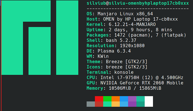The width and height of the screenshot is (193, 111).
Task: Click the DE Plasma 6.3.4 line
Action: [x=109, y=51]
